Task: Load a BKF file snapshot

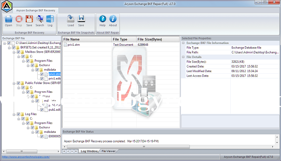Action: 71,19
